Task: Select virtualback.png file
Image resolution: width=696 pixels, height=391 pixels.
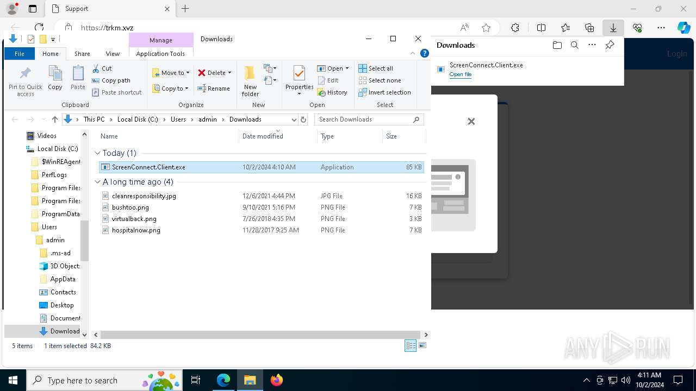Action: coord(262,219)
